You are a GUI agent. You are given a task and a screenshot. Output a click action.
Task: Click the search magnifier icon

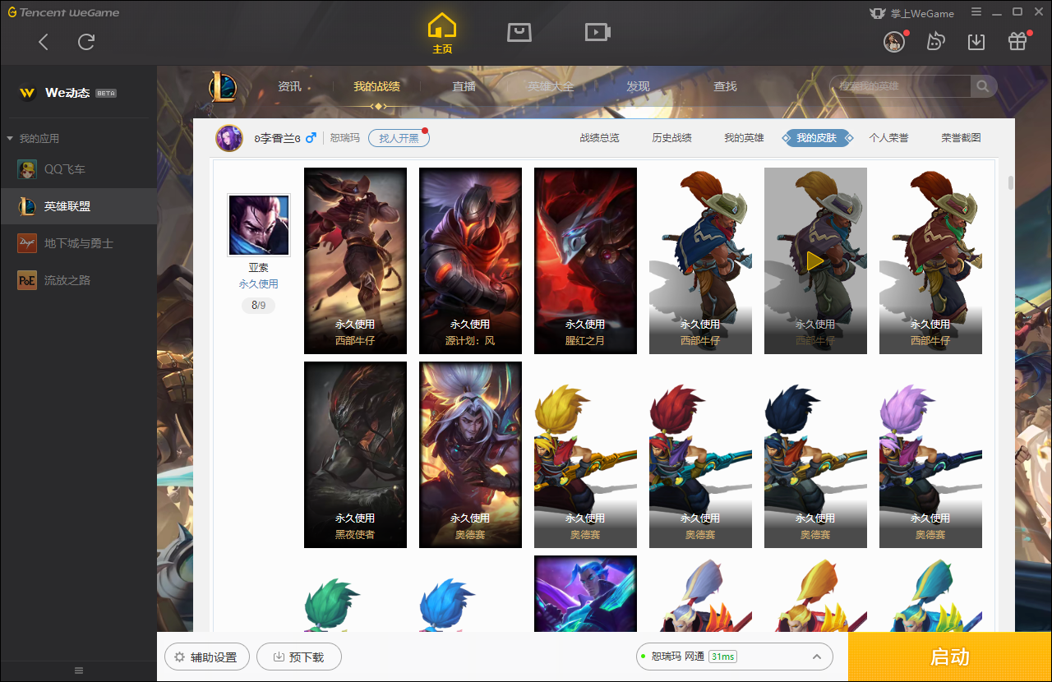click(983, 86)
